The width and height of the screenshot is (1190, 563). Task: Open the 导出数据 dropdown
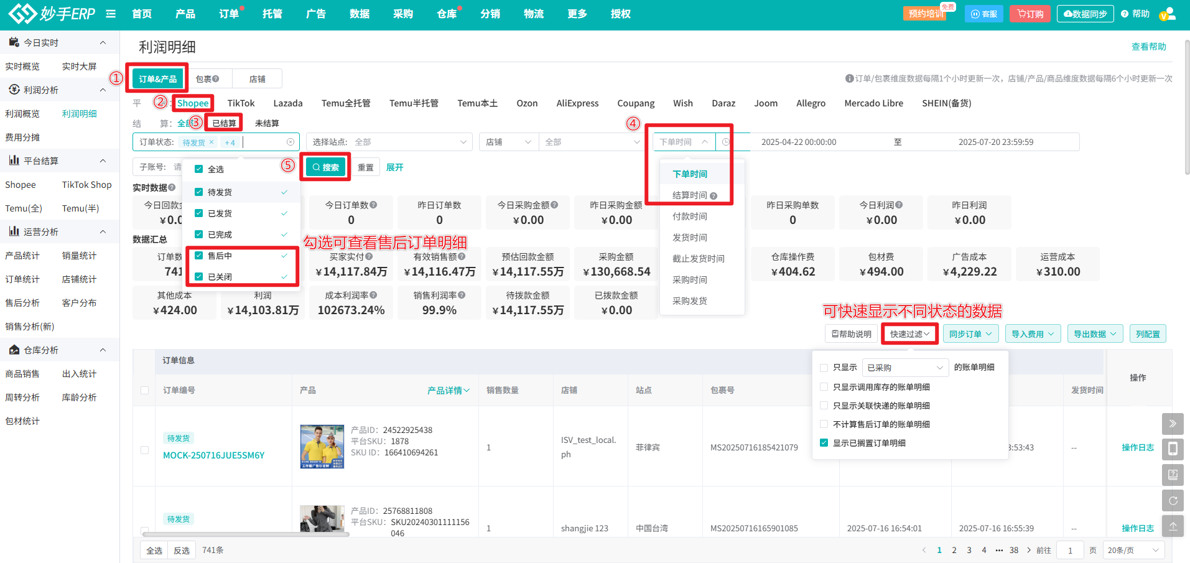pyautogui.click(x=1095, y=334)
